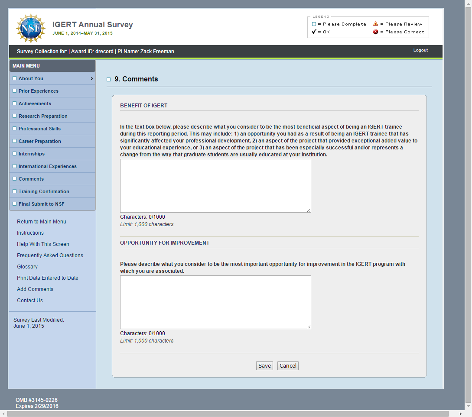Viewport: 472px width, 417px height.
Task: Click status box next to Final Submit to NSF
Action: click(14, 204)
